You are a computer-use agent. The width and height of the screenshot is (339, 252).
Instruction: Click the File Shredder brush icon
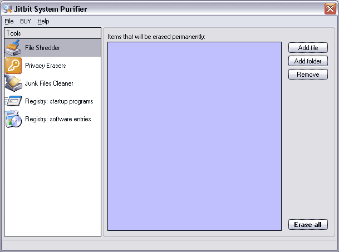coord(13,48)
